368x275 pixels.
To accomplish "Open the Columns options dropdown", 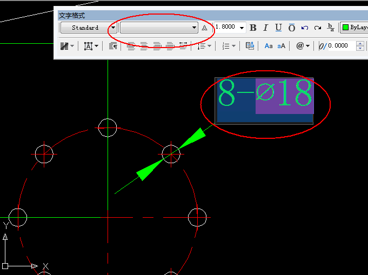I will [67, 46].
